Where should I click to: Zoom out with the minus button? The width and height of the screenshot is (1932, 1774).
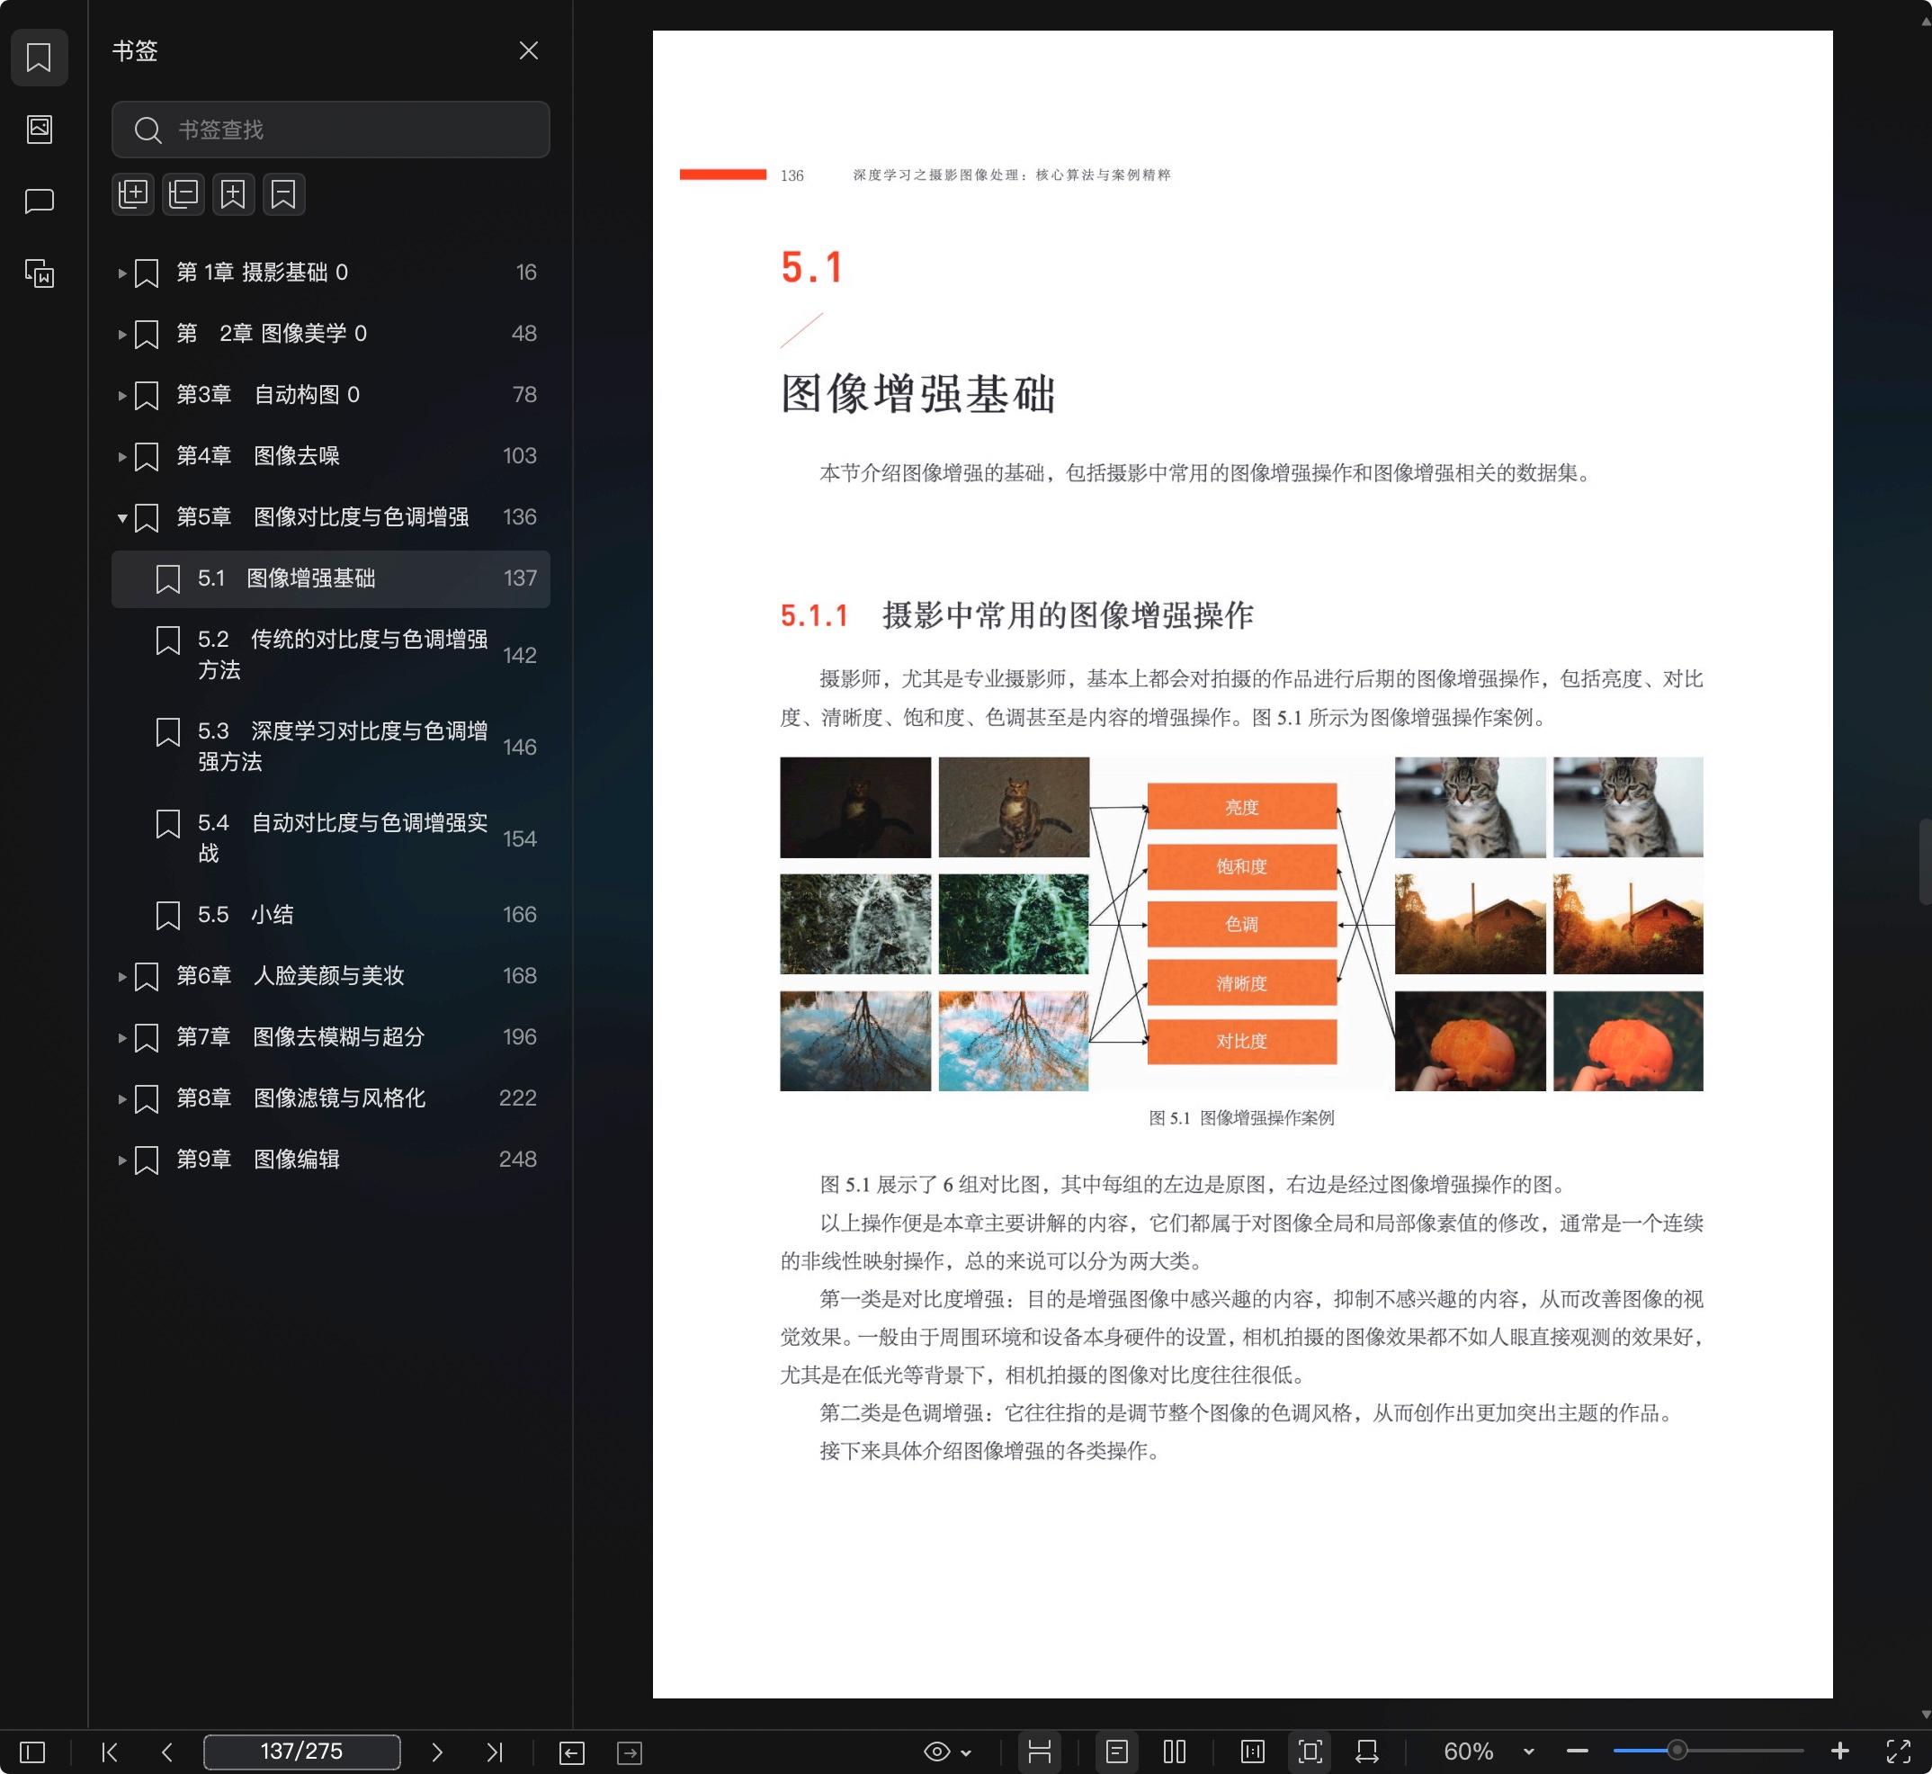tap(1577, 1752)
